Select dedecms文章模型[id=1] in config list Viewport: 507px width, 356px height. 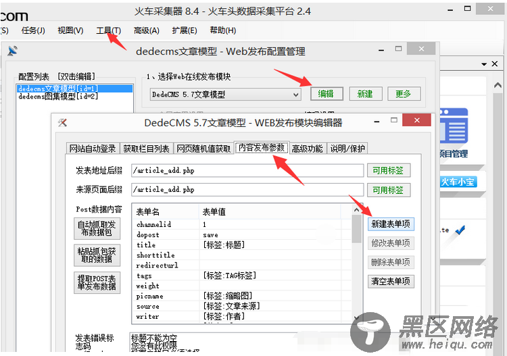[74, 88]
